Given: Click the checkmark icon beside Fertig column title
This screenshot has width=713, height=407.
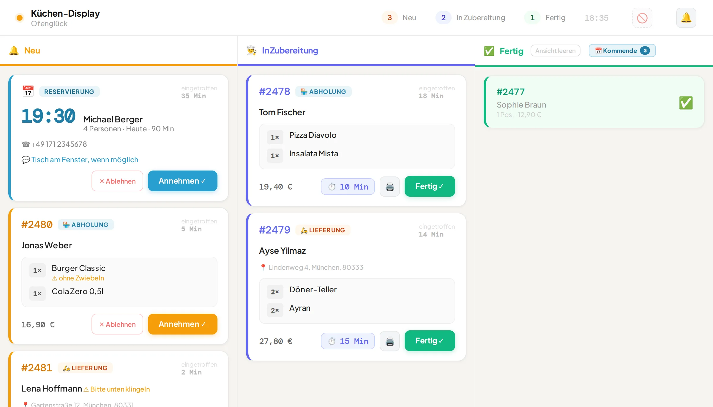Looking at the screenshot, I should (489, 51).
